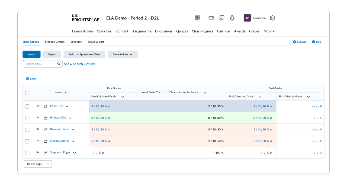The width and height of the screenshot is (347, 184).
Task: Flag learner Pham, Eva
Action: tap(38, 106)
